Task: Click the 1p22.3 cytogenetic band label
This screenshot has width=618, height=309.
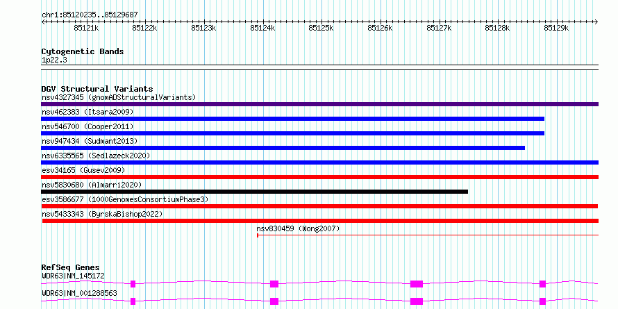Action: pyautogui.click(x=53, y=60)
